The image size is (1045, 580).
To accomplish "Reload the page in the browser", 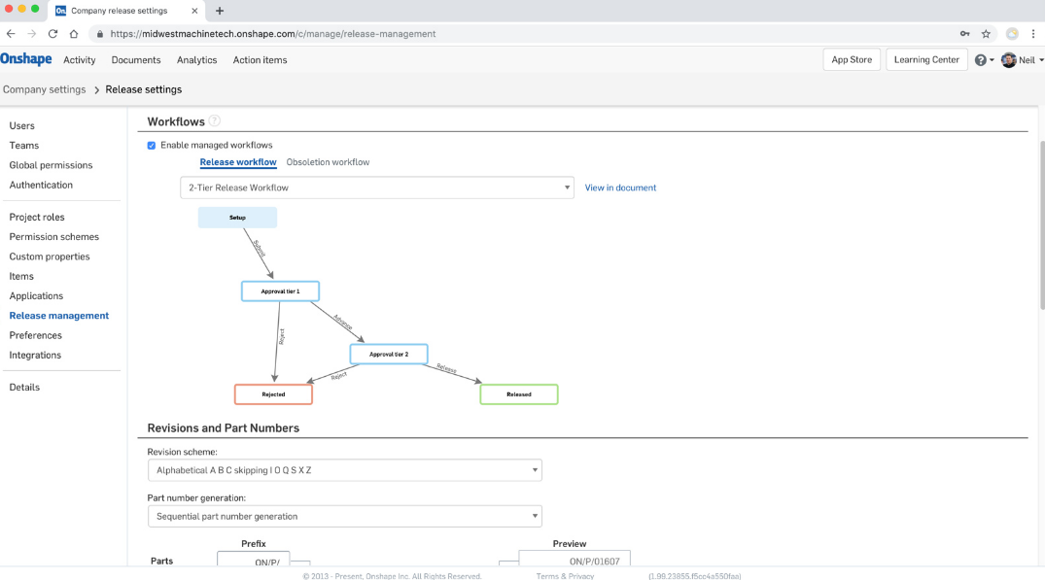I will pos(52,33).
